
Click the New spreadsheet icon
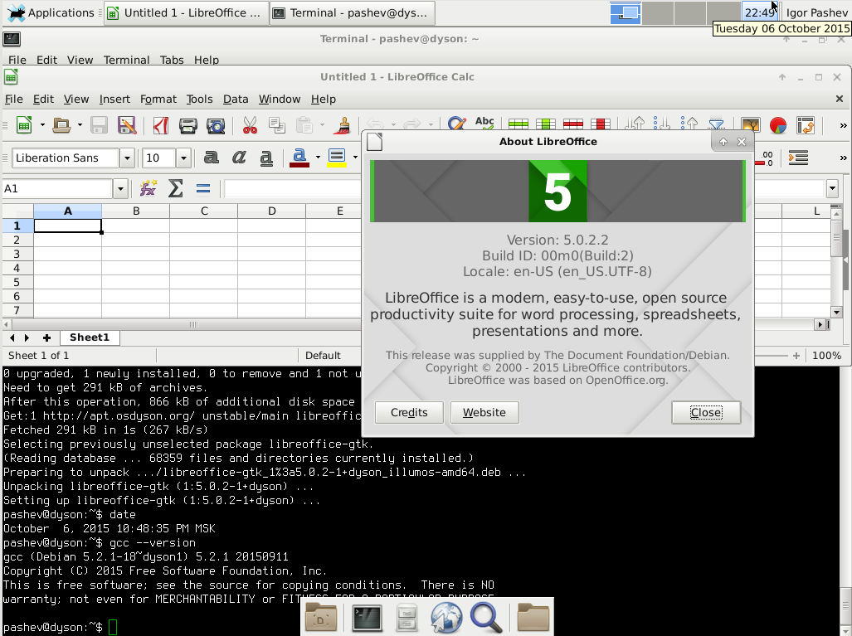(x=24, y=125)
